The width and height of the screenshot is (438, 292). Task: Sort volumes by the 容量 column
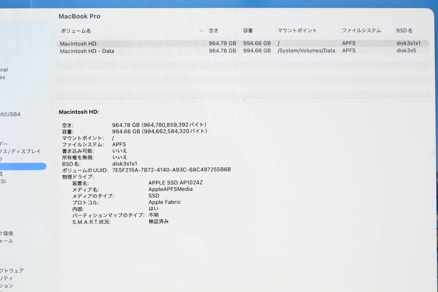click(247, 31)
